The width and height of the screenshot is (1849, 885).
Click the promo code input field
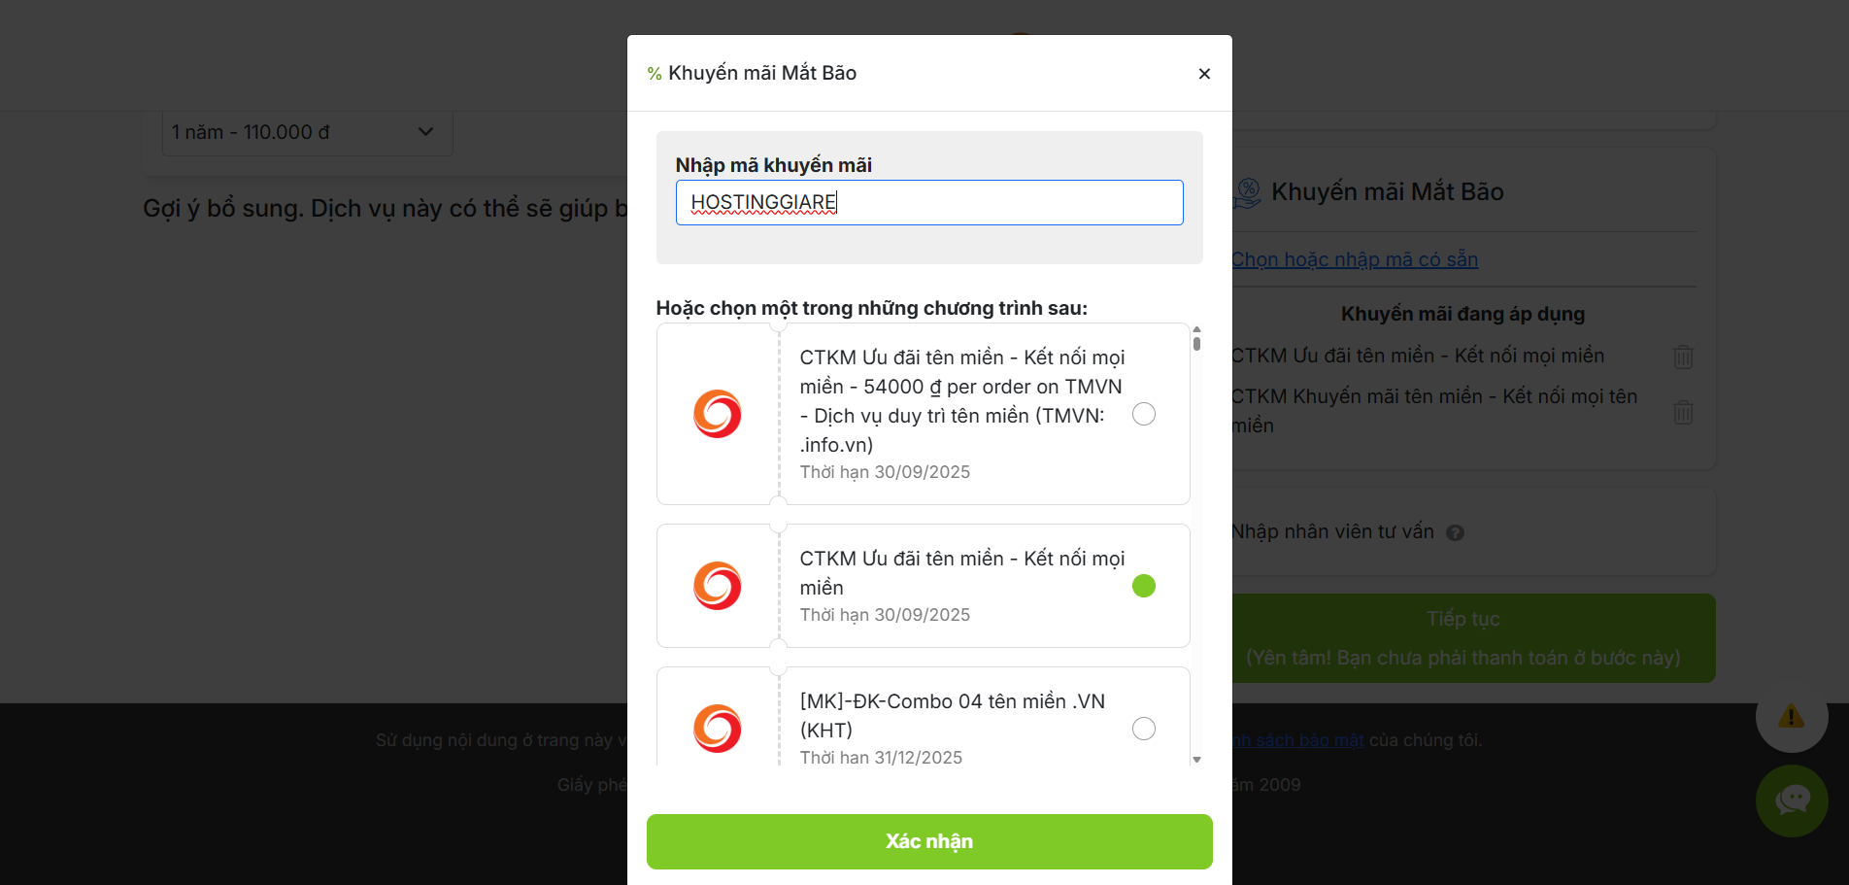pyautogui.click(x=929, y=202)
